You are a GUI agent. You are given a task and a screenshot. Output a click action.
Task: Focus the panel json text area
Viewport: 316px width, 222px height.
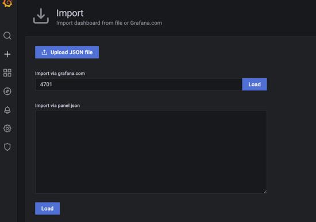pos(151,152)
